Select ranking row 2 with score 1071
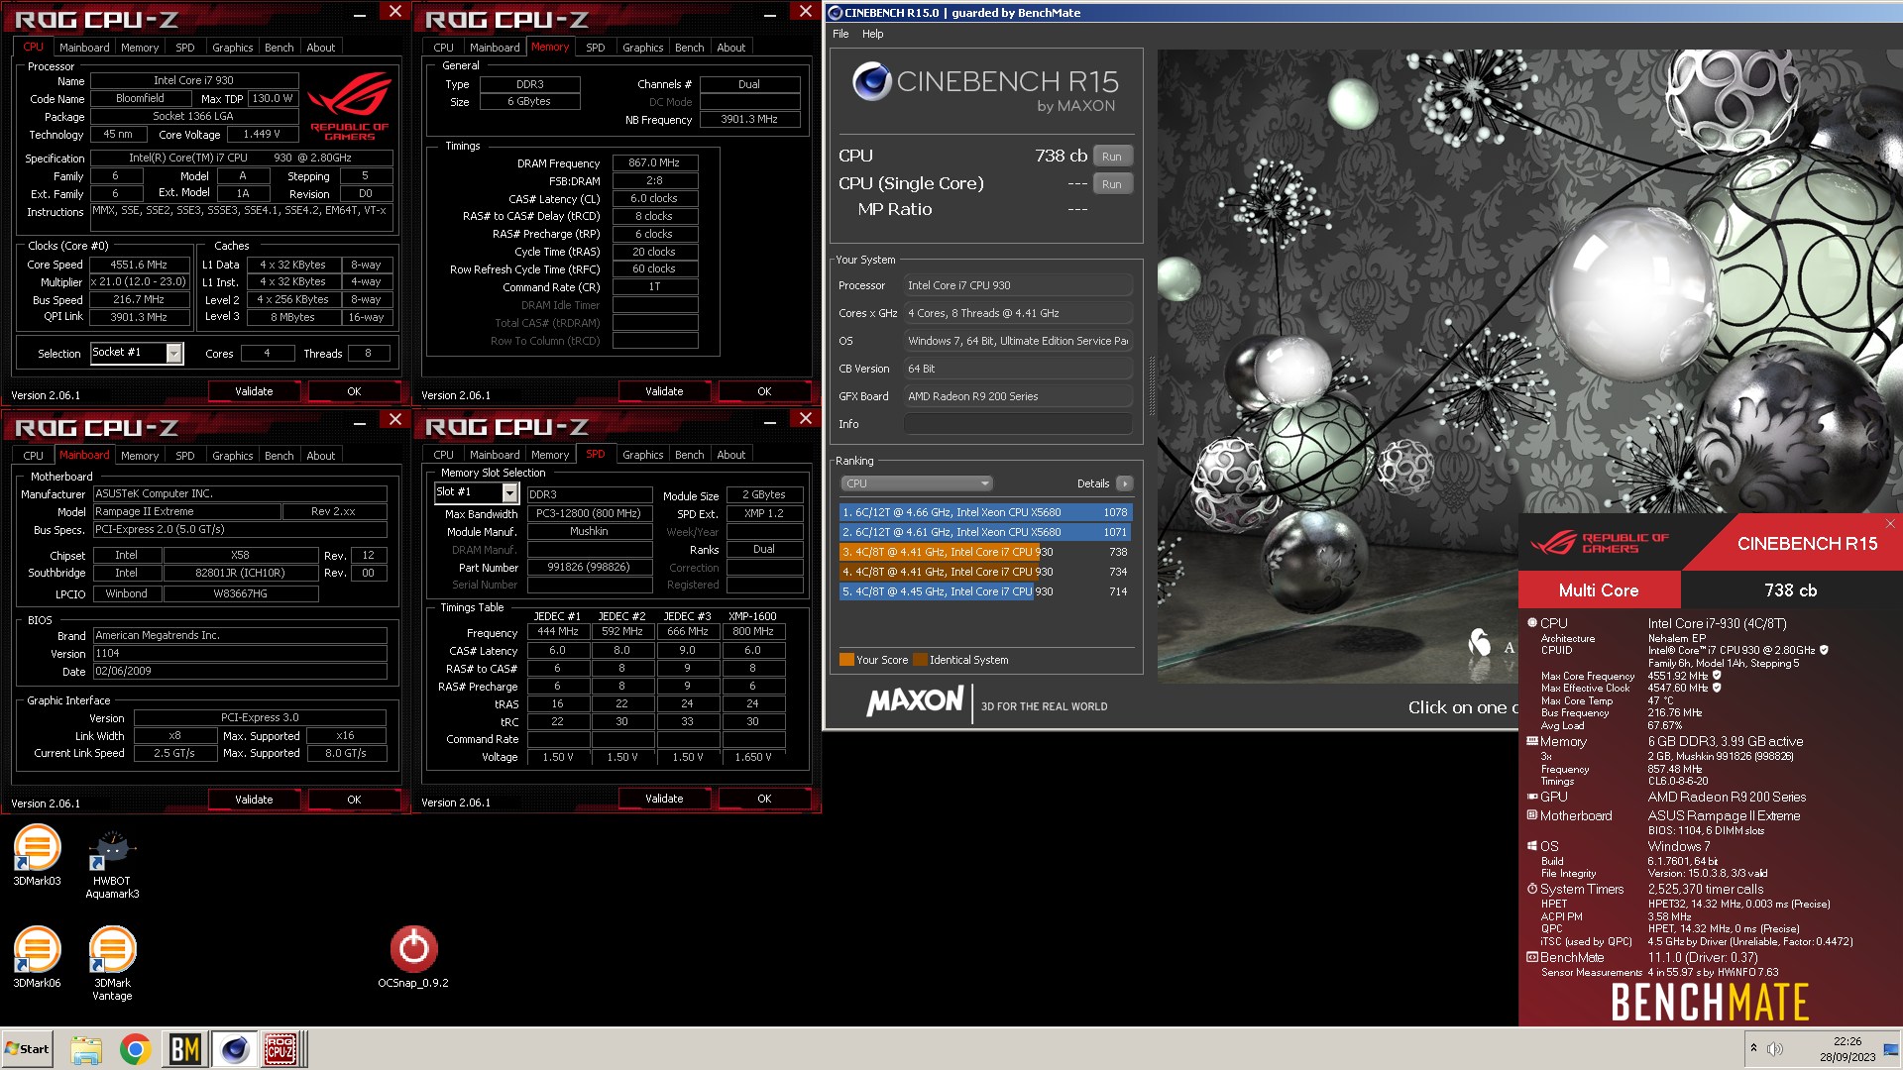This screenshot has width=1903, height=1070. [x=985, y=532]
